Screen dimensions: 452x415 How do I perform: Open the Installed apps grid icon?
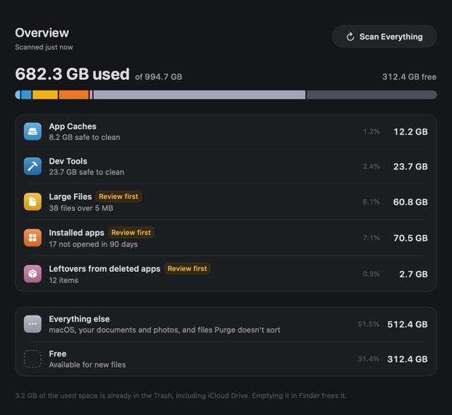pyautogui.click(x=32, y=238)
